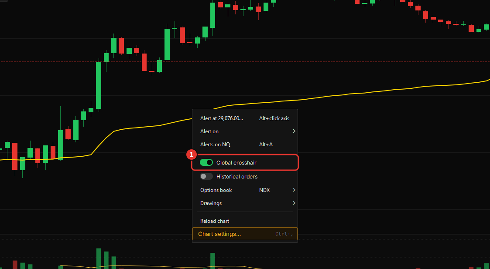Image resolution: width=490 pixels, height=269 pixels.
Task: Enable the Historical orders toggle
Action: pyautogui.click(x=206, y=176)
